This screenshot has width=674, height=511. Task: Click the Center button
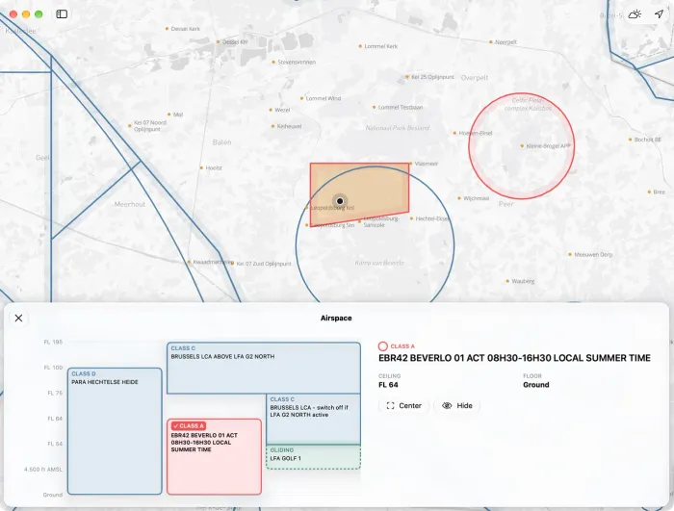(404, 406)
